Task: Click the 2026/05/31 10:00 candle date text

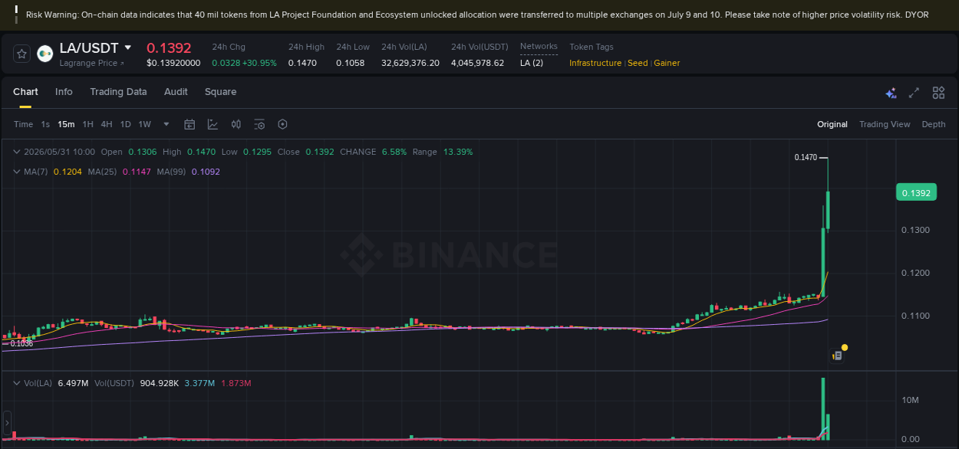Action: coord(60,152)
